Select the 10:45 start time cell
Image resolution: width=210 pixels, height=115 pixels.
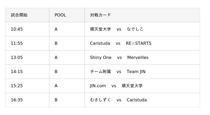point(17,29)
